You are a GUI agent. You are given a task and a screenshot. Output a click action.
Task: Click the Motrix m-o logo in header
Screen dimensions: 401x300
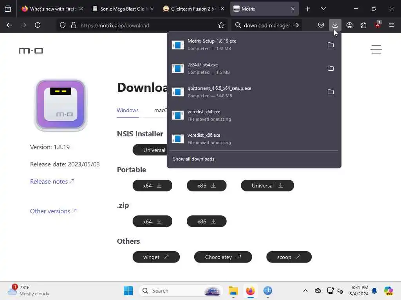pyautogui.click(x=31, y=51)
